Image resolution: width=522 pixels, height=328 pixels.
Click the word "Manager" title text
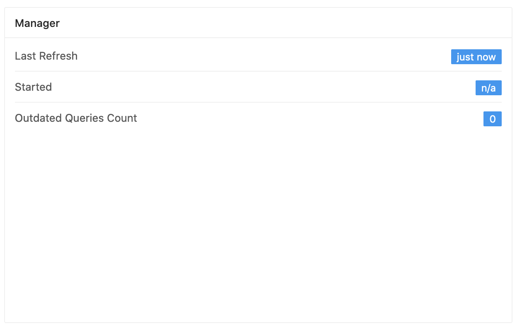pos(37,23)
